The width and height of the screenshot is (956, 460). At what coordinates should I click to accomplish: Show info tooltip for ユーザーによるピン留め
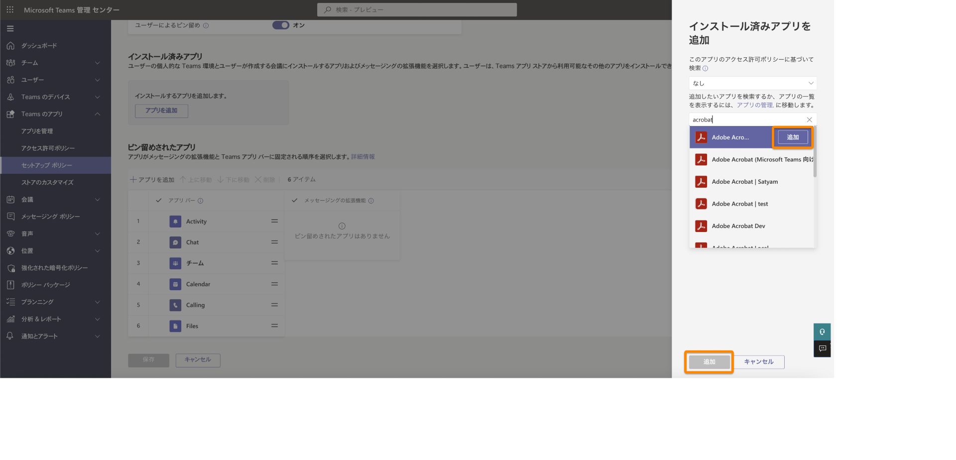click(x=206, y=25)
